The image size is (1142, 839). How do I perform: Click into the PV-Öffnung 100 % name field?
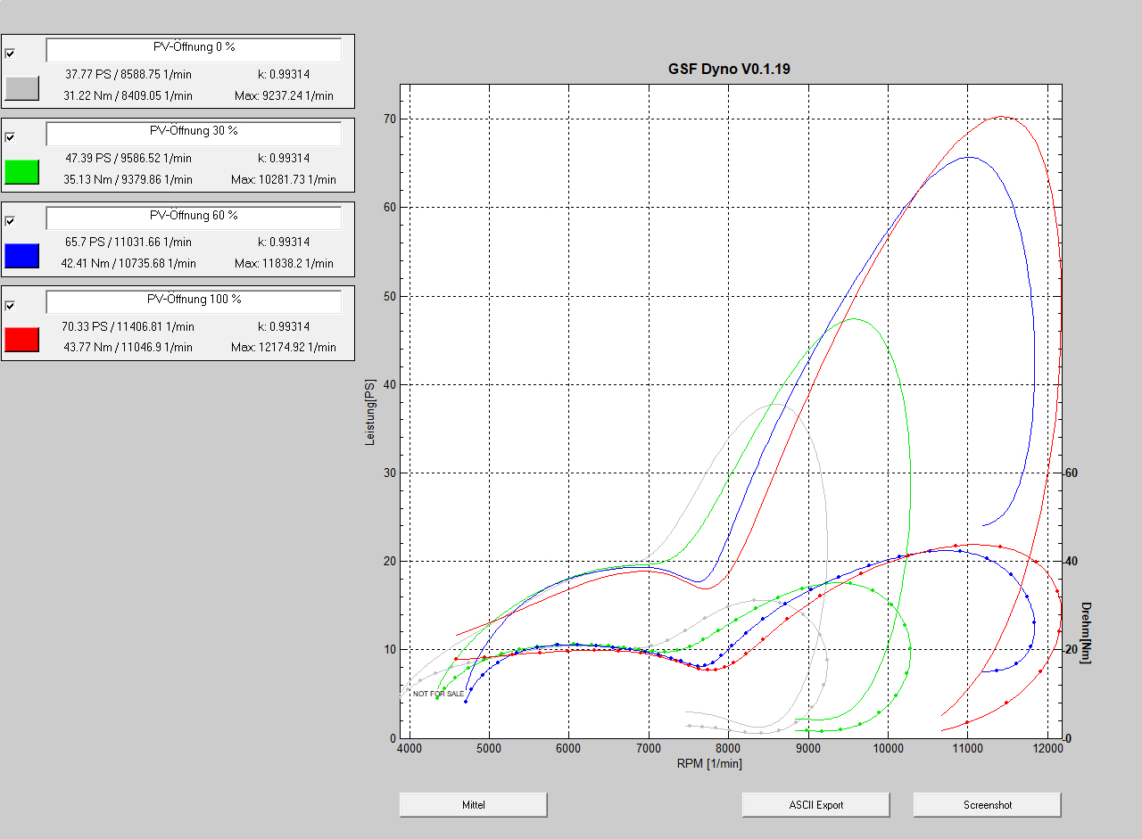(x=194, y=302)
